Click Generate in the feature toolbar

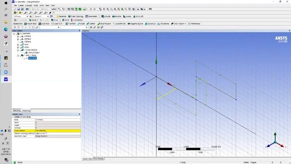(x=61, y=16)
